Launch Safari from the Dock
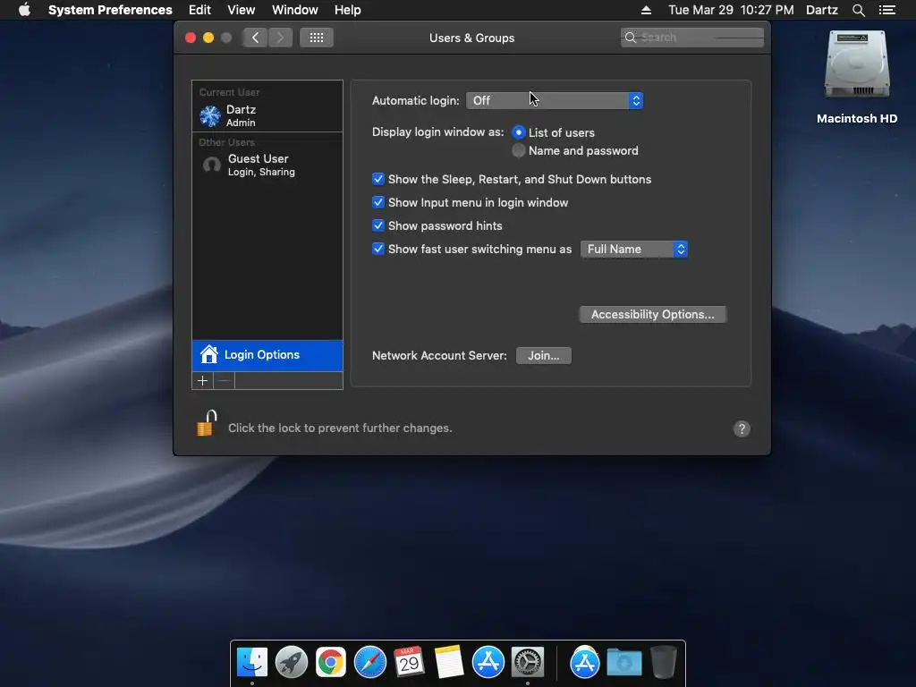The width and height of the screenshot is (916, 687). [x=369, y=662]
